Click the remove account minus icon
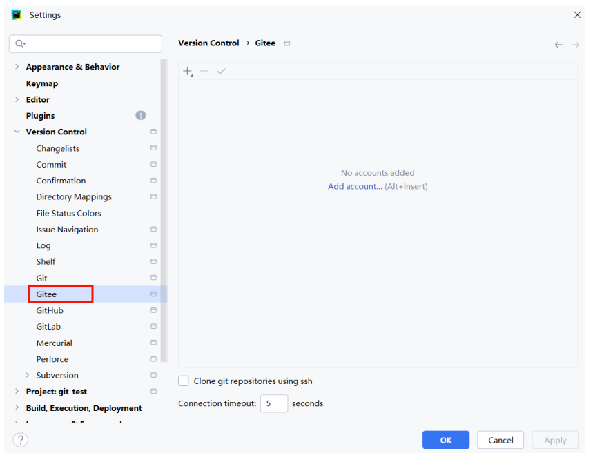 click(x=204, y=71)
